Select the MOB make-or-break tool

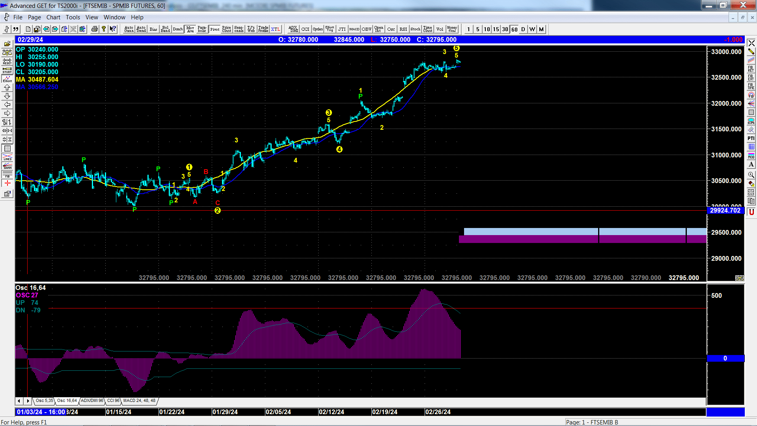click(751, 156)
